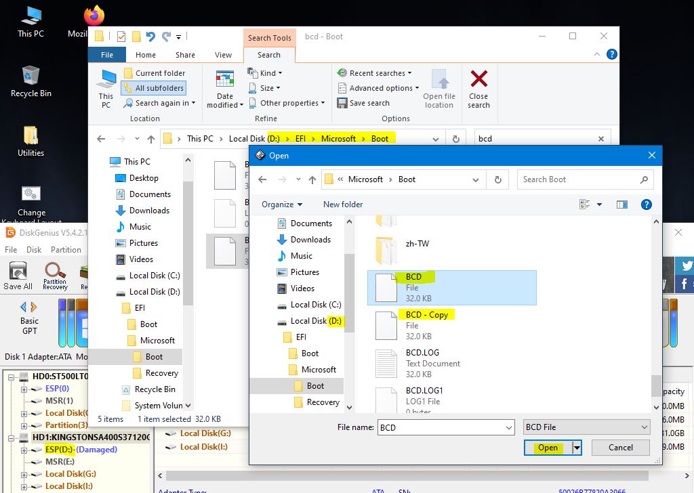Click the Open button

[x=548, y=448]
